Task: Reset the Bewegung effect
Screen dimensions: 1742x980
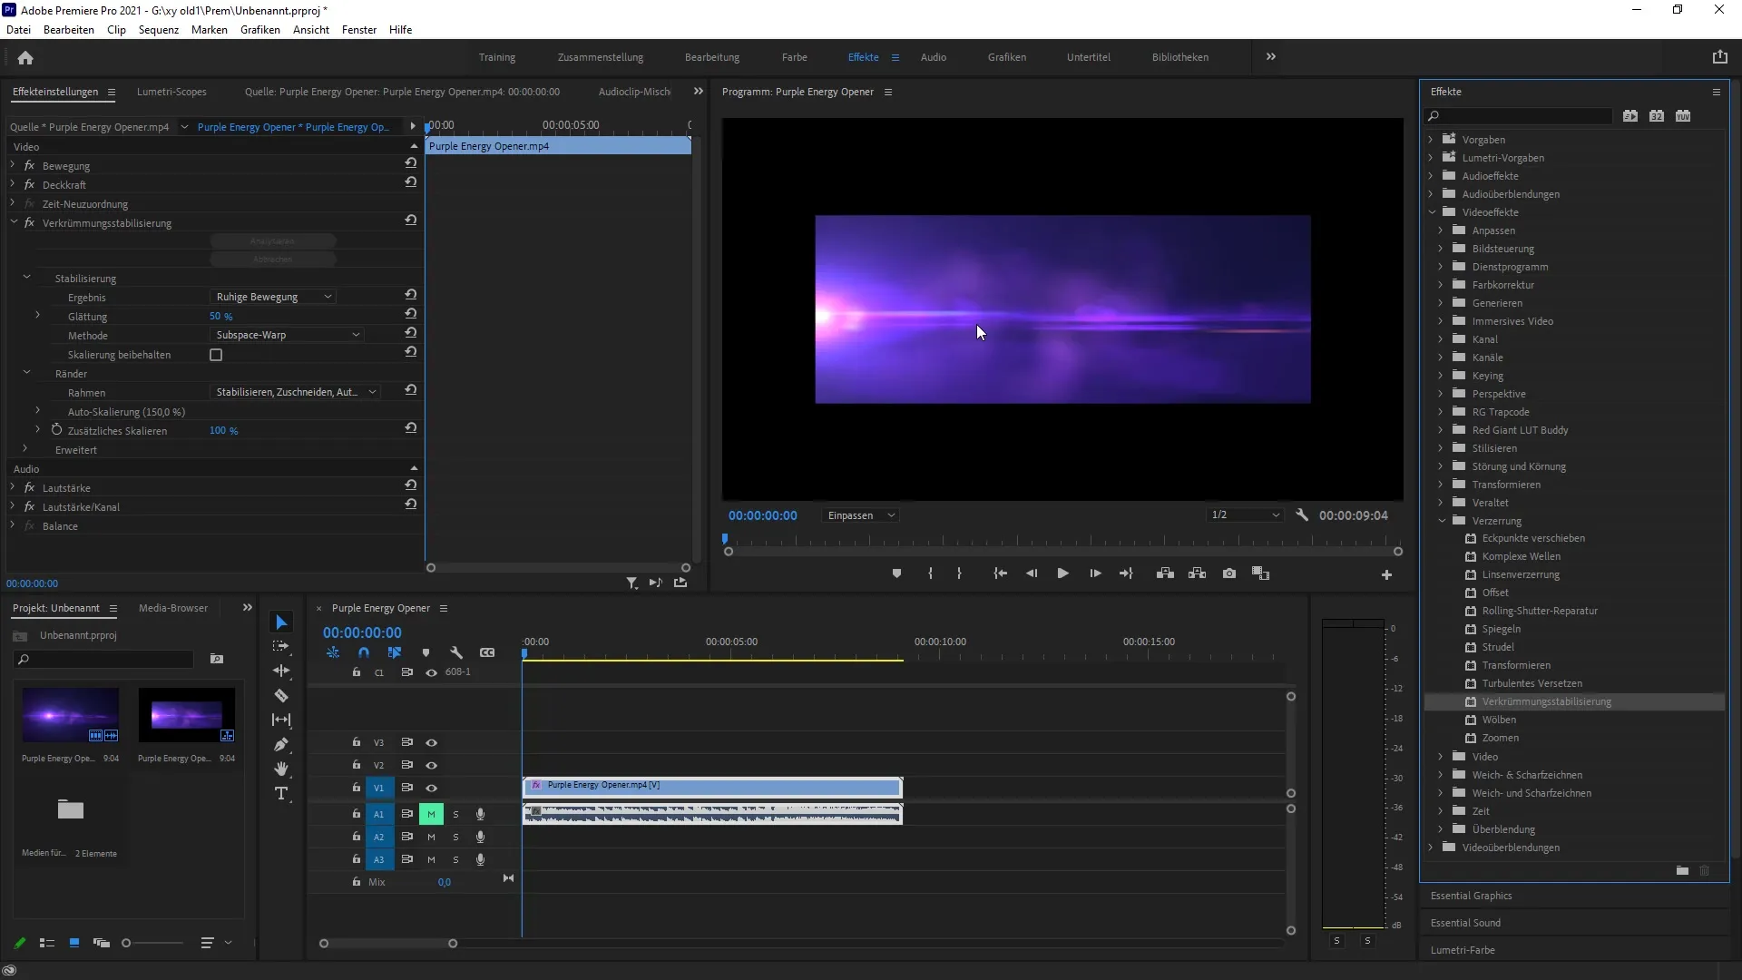Action: (411, 163)
